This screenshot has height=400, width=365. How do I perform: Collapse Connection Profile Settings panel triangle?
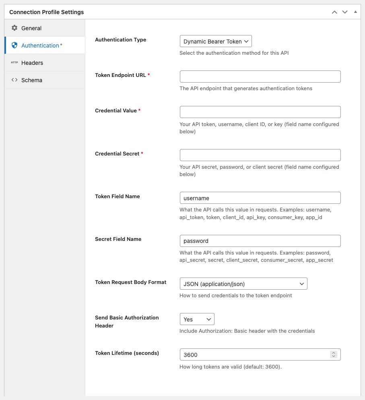[x=355, y=12]
